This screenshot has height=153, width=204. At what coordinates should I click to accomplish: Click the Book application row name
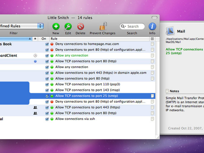pyautogui.click(x=6, y=44)
